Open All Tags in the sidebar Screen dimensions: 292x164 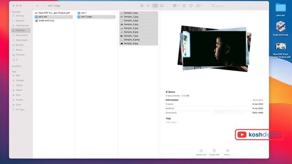click(x=20, y=109)
